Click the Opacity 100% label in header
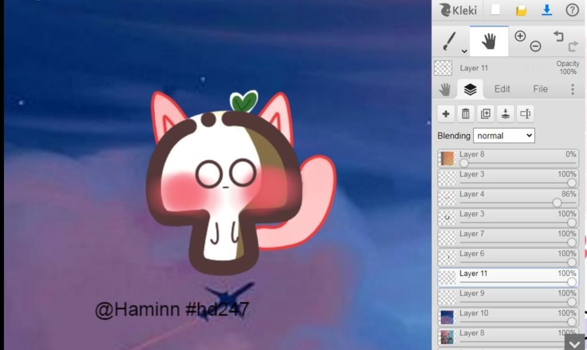 [568, 68]
